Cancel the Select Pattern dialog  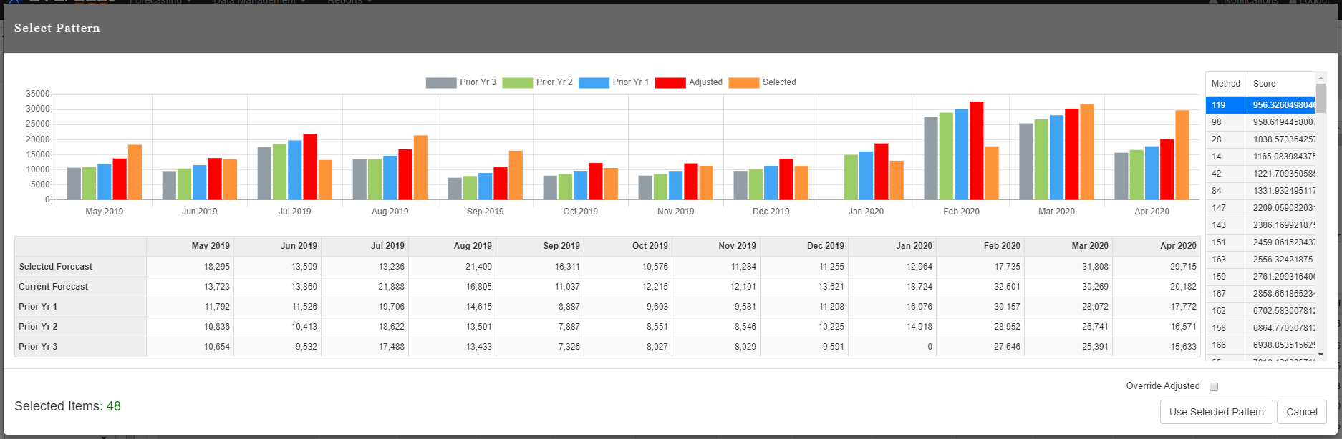click(x=1301, y=412)
